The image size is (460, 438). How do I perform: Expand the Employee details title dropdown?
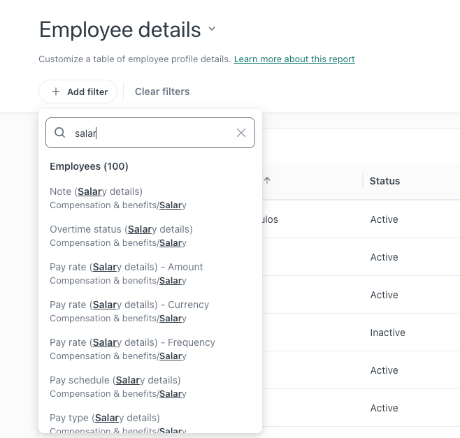click(212, 30)
